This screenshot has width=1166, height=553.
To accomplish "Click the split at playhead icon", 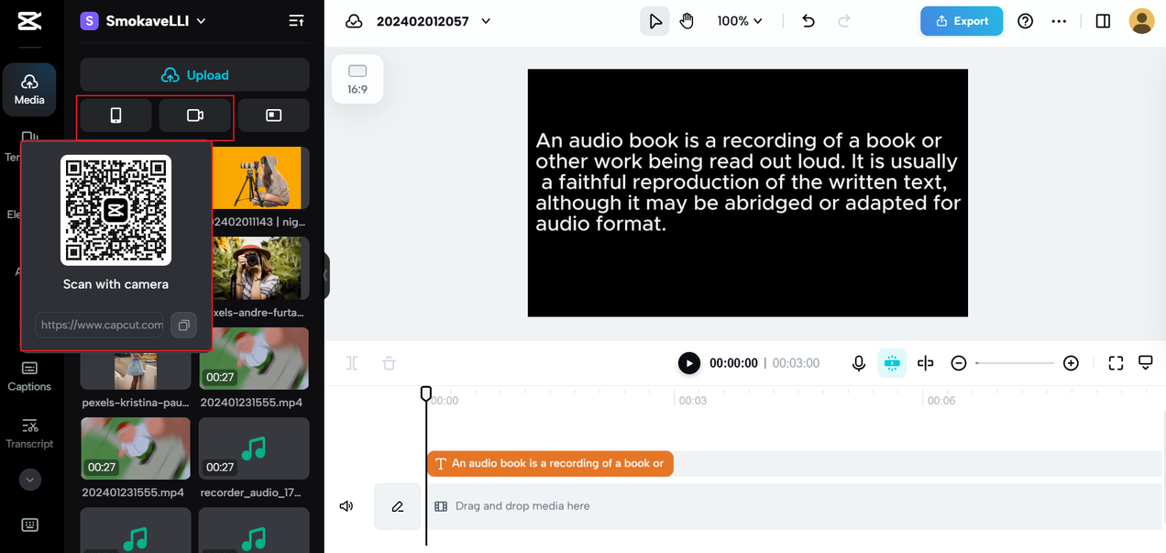I will click(x=925, y=363).
